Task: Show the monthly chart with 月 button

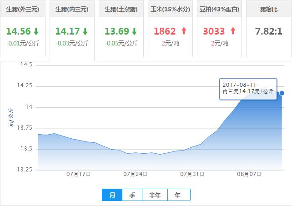Action: (x=112, y=195)
